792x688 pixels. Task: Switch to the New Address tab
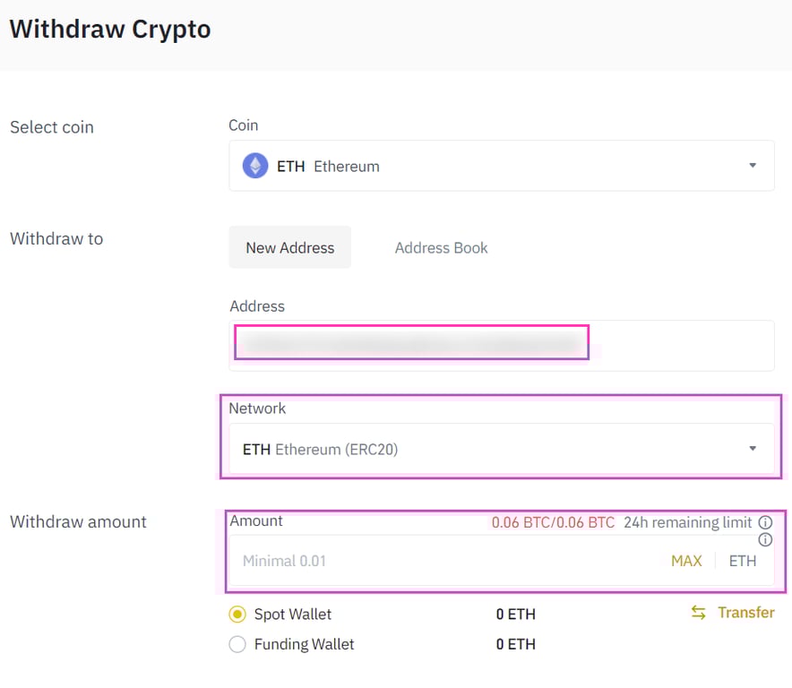tap(290, 247)
